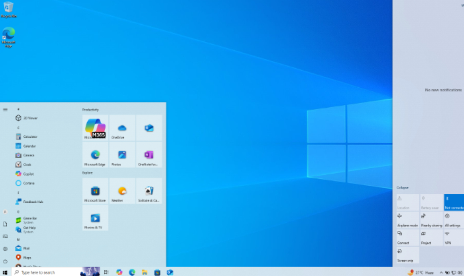This screenshot has width=464, height=276.
Task: Select Cortana in the app list
Action: point(29,183)
